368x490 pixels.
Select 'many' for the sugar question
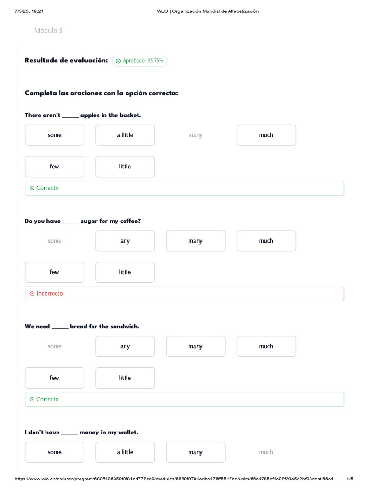click(x=195, y=241)
